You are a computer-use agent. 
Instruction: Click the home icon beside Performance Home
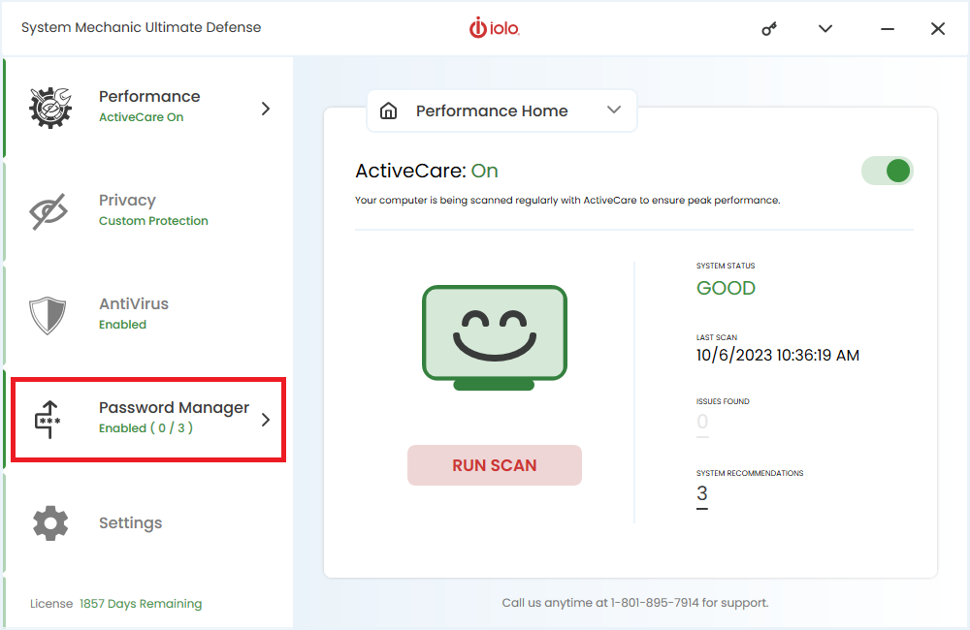coord(389,110)
